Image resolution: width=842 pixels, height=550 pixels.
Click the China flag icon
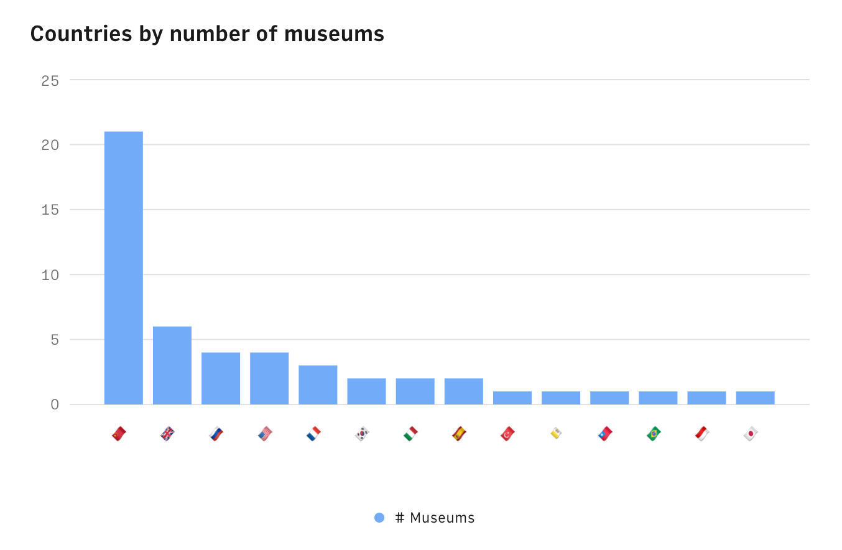pyautogui.click(x=119, y=434)
